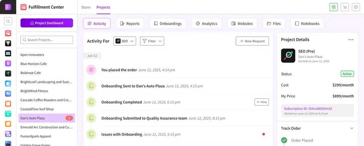The image size is (364, 146).
Task: Click the SEO (Pro) product logo
Action: pyautogui.click(x=288, y=55)
